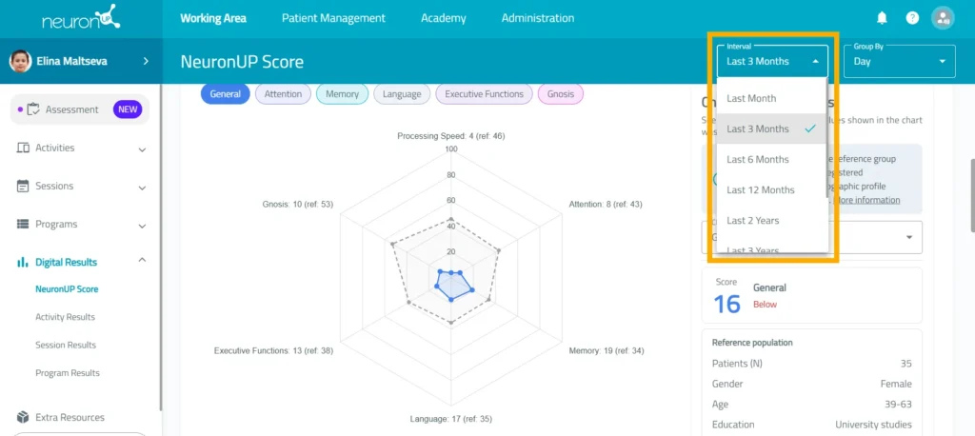
Task: Click the Executive Functions: 13 (ref: 38) label
Action: [273, 350]
